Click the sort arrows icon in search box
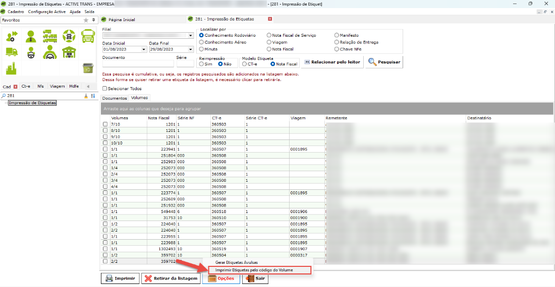The width and height of the screenshot is (555, 287). coord(93,96)
